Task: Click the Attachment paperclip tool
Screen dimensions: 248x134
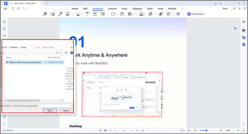Action: point(161,14)
